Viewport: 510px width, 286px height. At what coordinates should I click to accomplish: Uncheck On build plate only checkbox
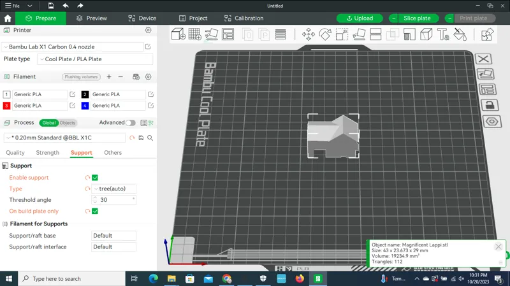[x=95, y=211]
